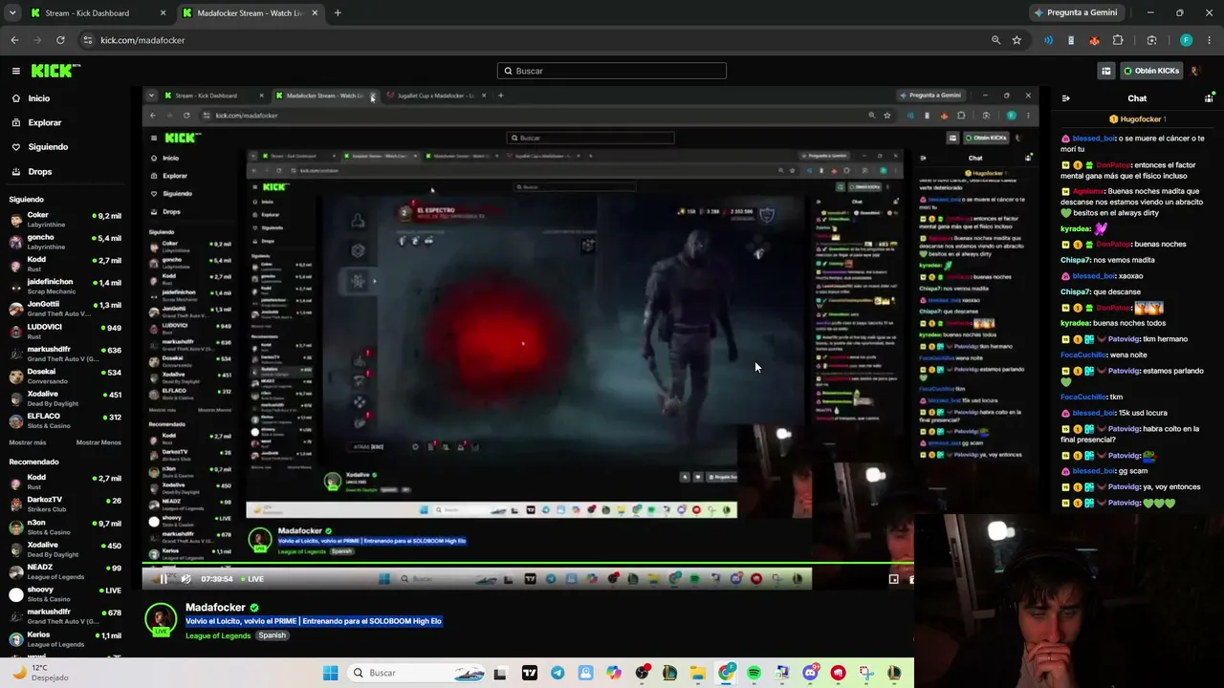Bookmark this page with the star icon
The height and width of the screenshot is (688, 1224).
tap(1016, 40)
